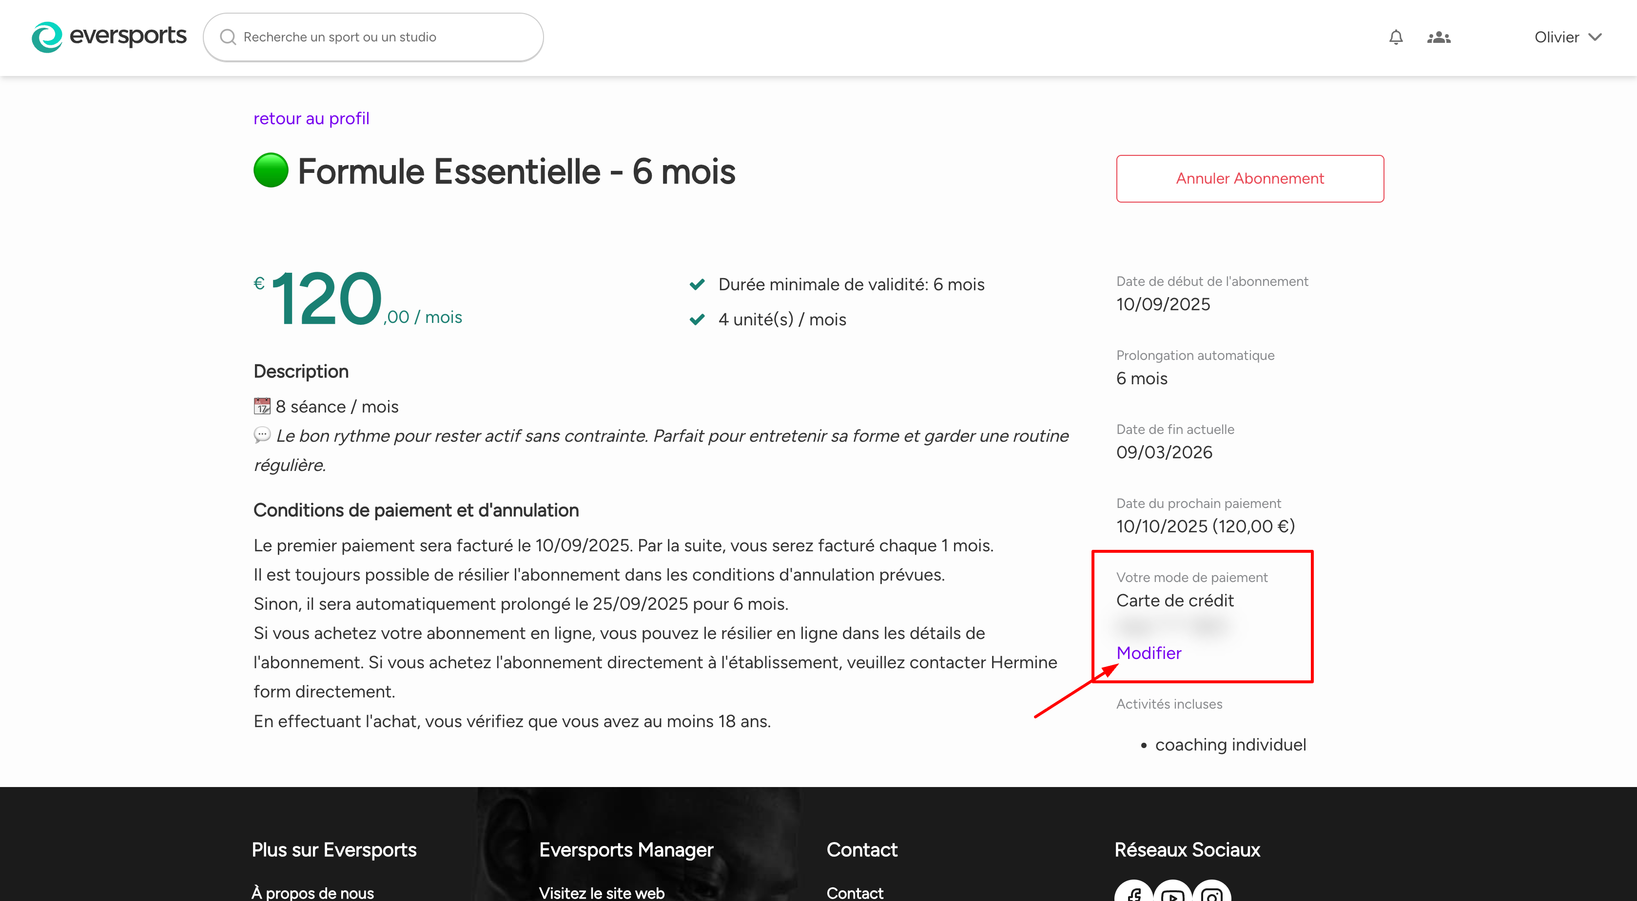This screenshot has width=1637, height=901.
Task: Open the friends group icon
Action: coord(1439,38)
